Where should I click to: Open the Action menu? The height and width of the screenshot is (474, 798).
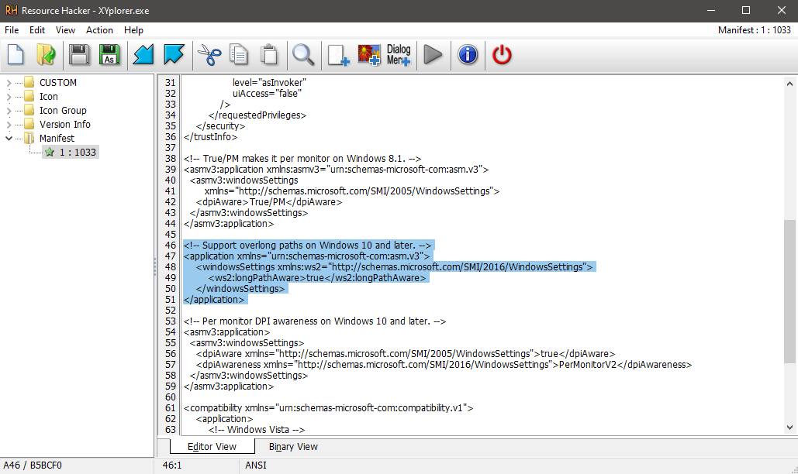click(99, 30)
